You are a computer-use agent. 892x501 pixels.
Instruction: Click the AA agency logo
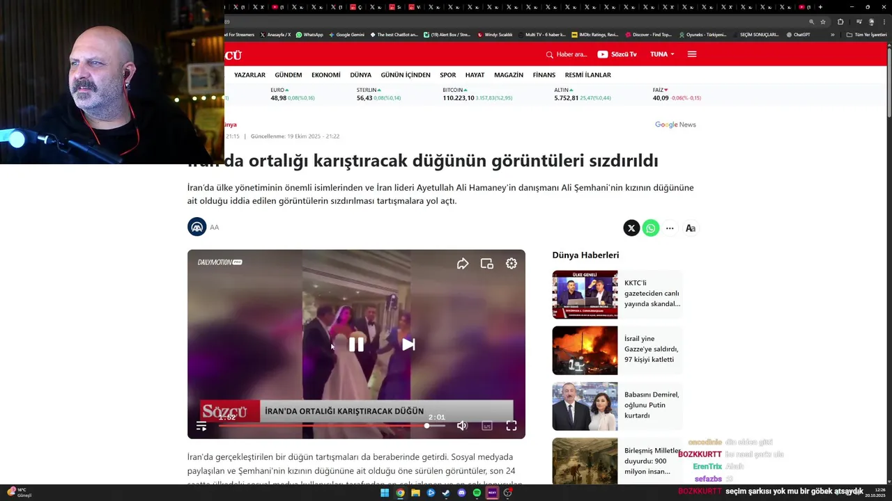pyautogui.click(x=197, y=227)
